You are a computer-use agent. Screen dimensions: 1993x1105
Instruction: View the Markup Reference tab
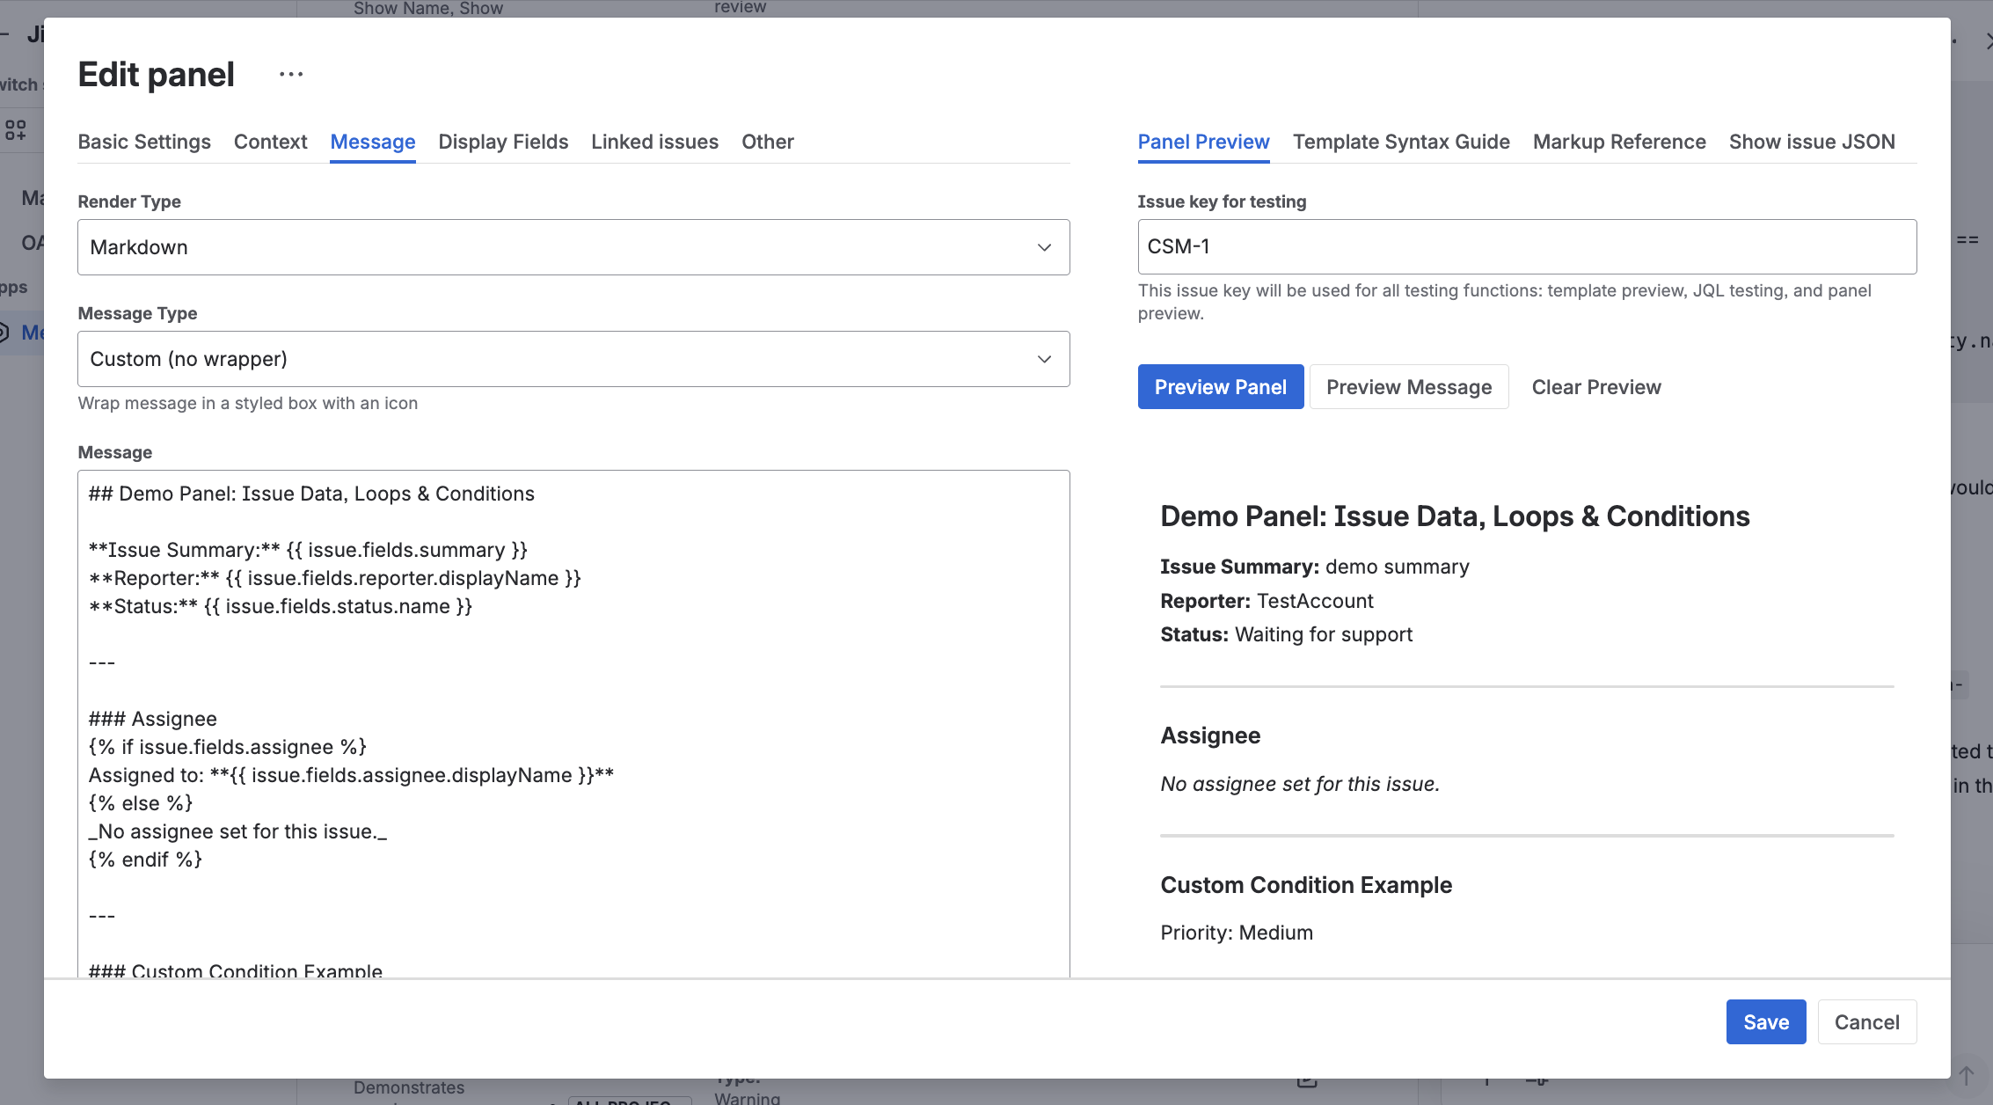point(1619,142)
